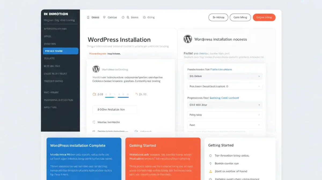Select the last item in the dark sidebar
This screenshot has height=180, width=322.
[x=50, y=107]
